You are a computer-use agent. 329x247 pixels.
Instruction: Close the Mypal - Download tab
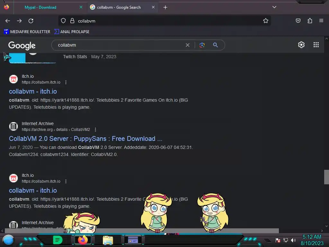(x=81, y=7)
